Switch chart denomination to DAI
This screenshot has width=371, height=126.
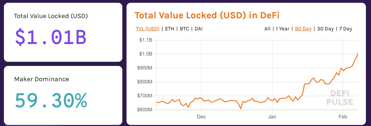pos(199,29)
